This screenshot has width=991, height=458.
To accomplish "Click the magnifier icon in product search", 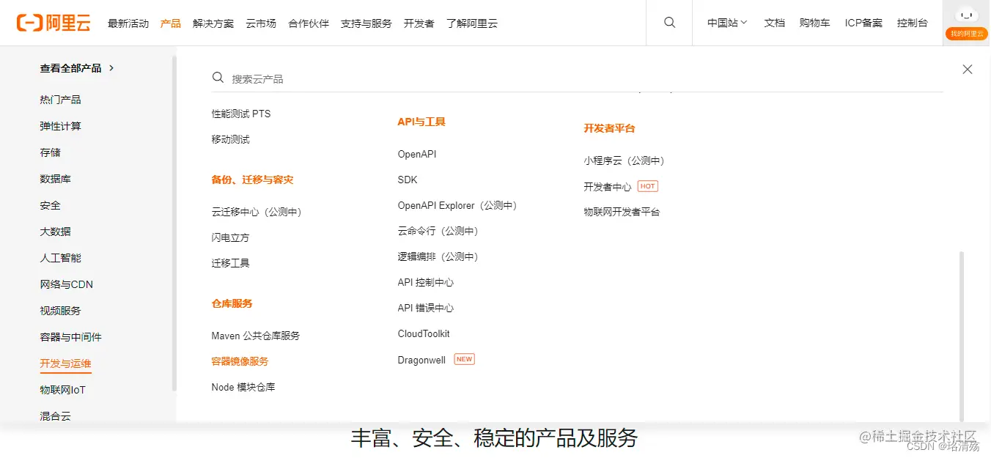I will coord(218,78).
